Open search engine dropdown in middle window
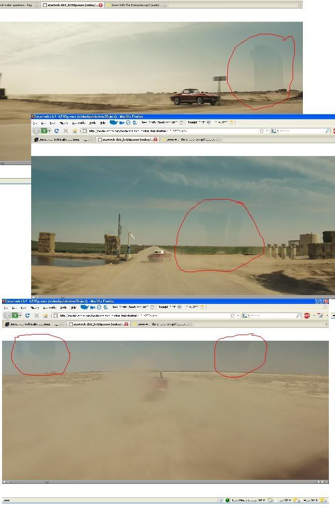Viewport: 335px width, 509px height. [278, 131]
